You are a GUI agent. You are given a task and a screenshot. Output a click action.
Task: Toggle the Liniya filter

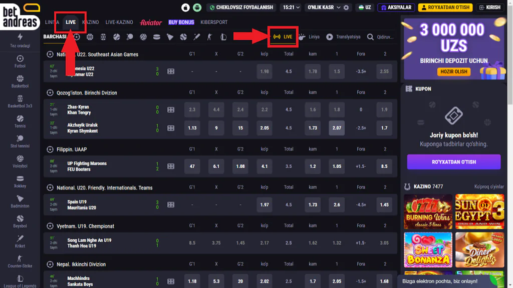point(309,37)
